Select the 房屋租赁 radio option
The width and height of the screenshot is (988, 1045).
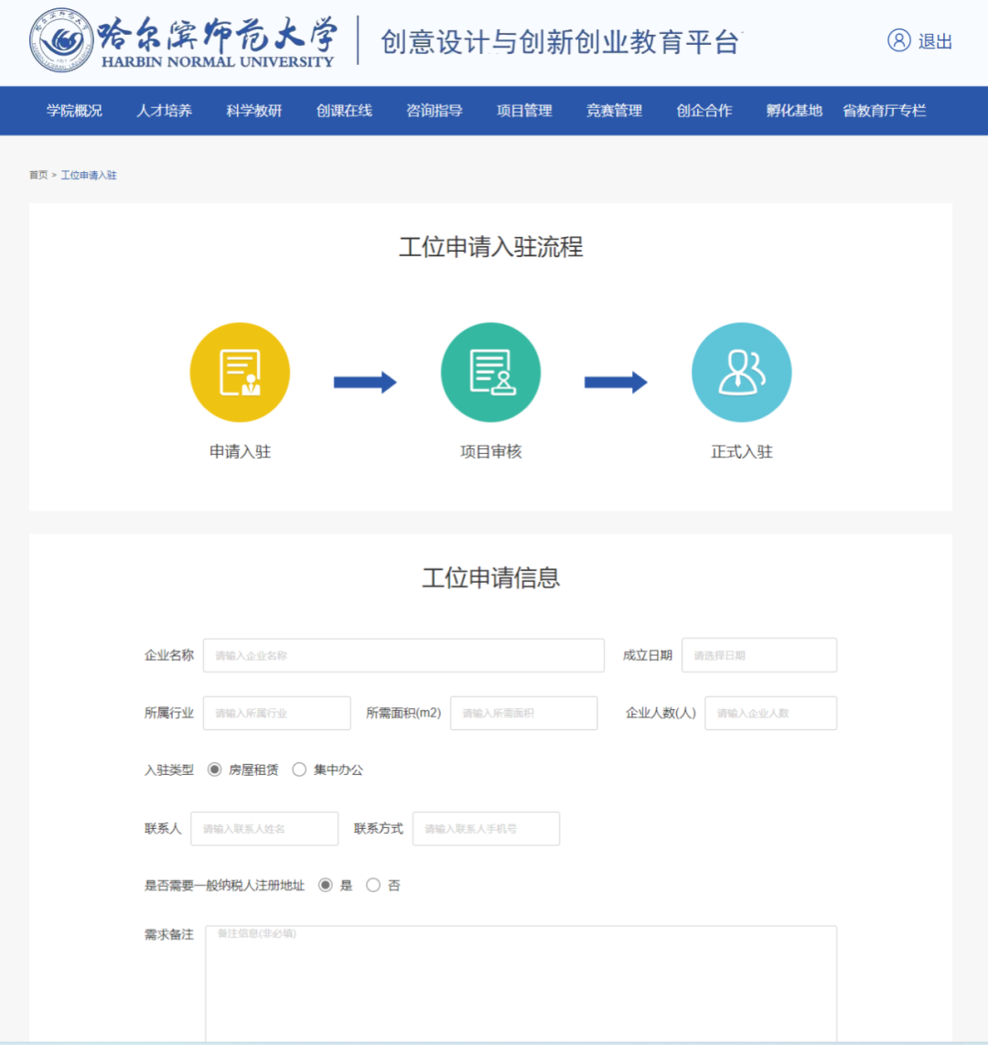point(215,770)
